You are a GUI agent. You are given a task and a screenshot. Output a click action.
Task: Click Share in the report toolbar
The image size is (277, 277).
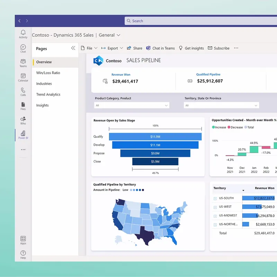(x=134, y=48)
